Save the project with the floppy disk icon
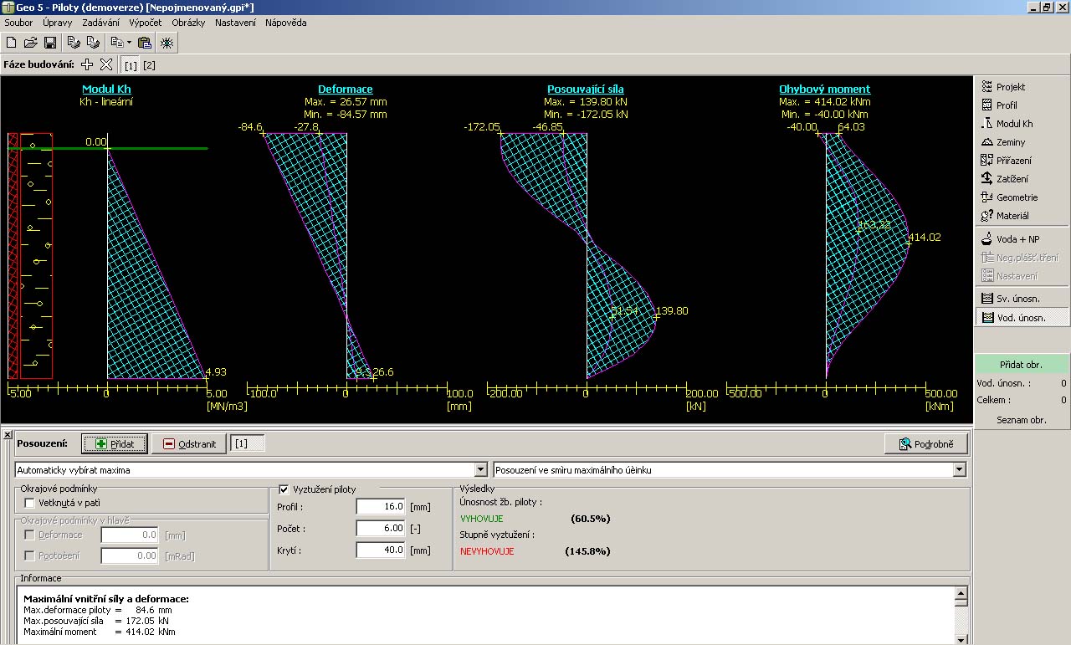 click(x=50, y=43)
